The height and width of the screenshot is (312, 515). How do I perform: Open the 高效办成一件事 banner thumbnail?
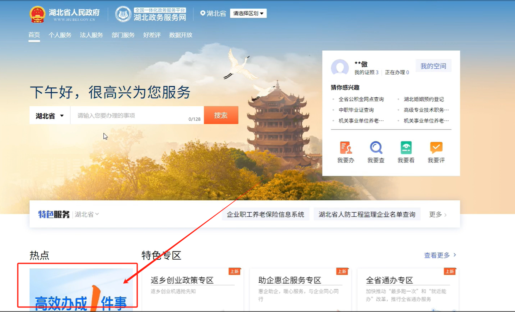(81, 289)
